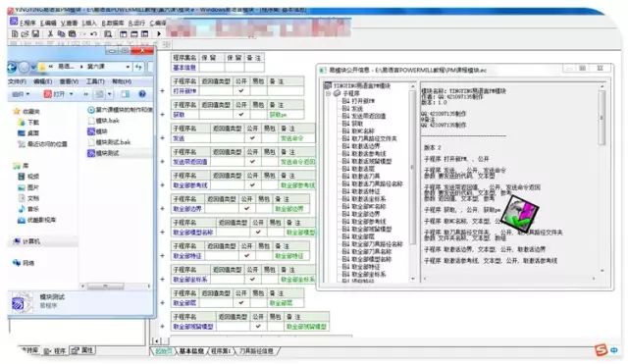This screenshot has height=364, width=628.
Task: Click the Cut scissors toolbar icon
Action: 50,33
